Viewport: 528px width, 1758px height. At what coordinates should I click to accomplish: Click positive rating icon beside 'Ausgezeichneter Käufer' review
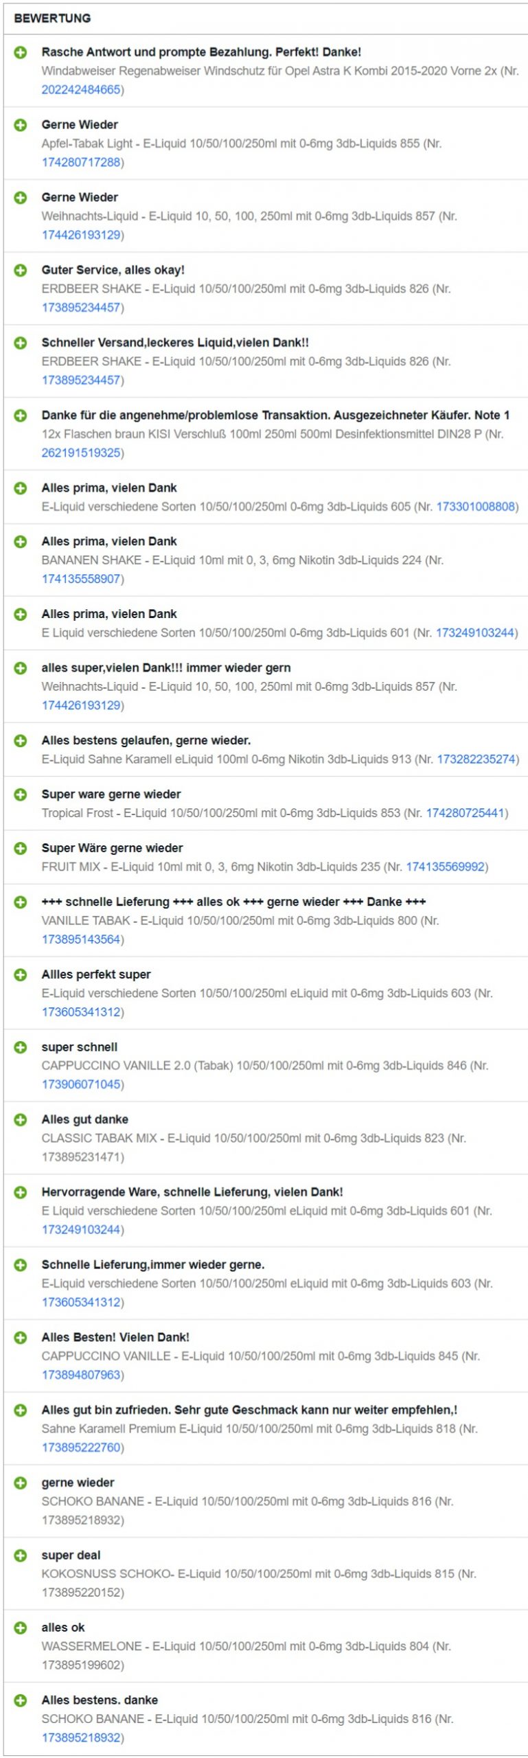(21, 415)
